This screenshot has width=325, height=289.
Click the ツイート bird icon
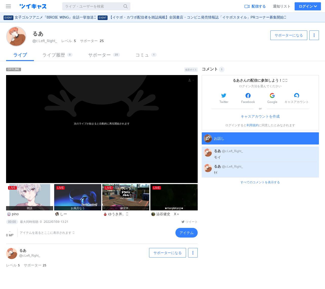pos(183,222)
